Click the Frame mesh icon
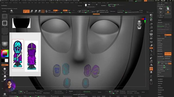Image resolution: width=174 pixels, height=97 pixels. [x=151, y=55]
